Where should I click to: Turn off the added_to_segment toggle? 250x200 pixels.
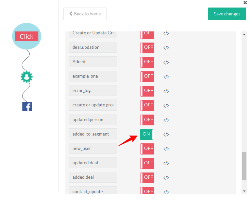coord(147,134)
